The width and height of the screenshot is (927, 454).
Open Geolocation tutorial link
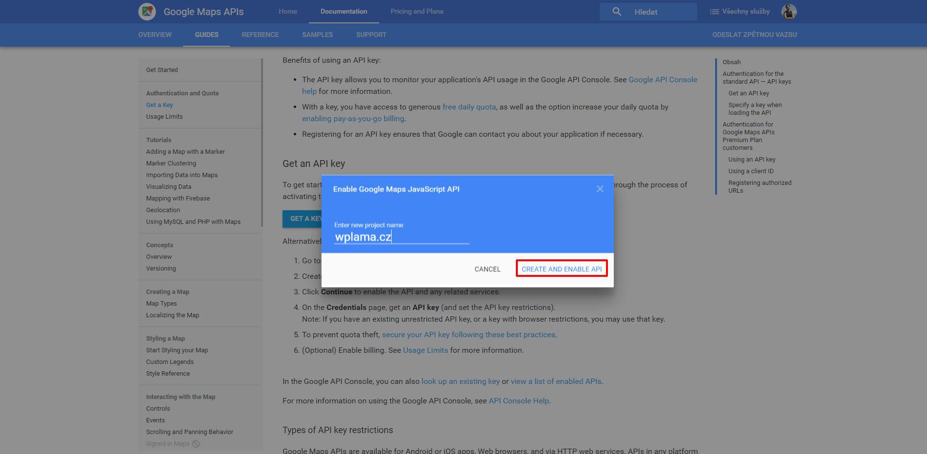coord(163,210)
